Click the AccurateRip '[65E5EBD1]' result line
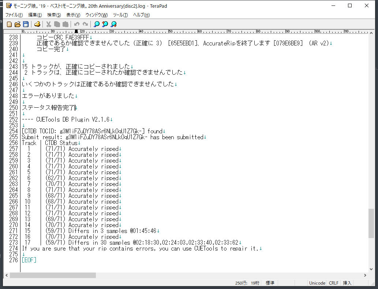The width and height of the screenshot is (378, 289). click(x=184, y=43)
